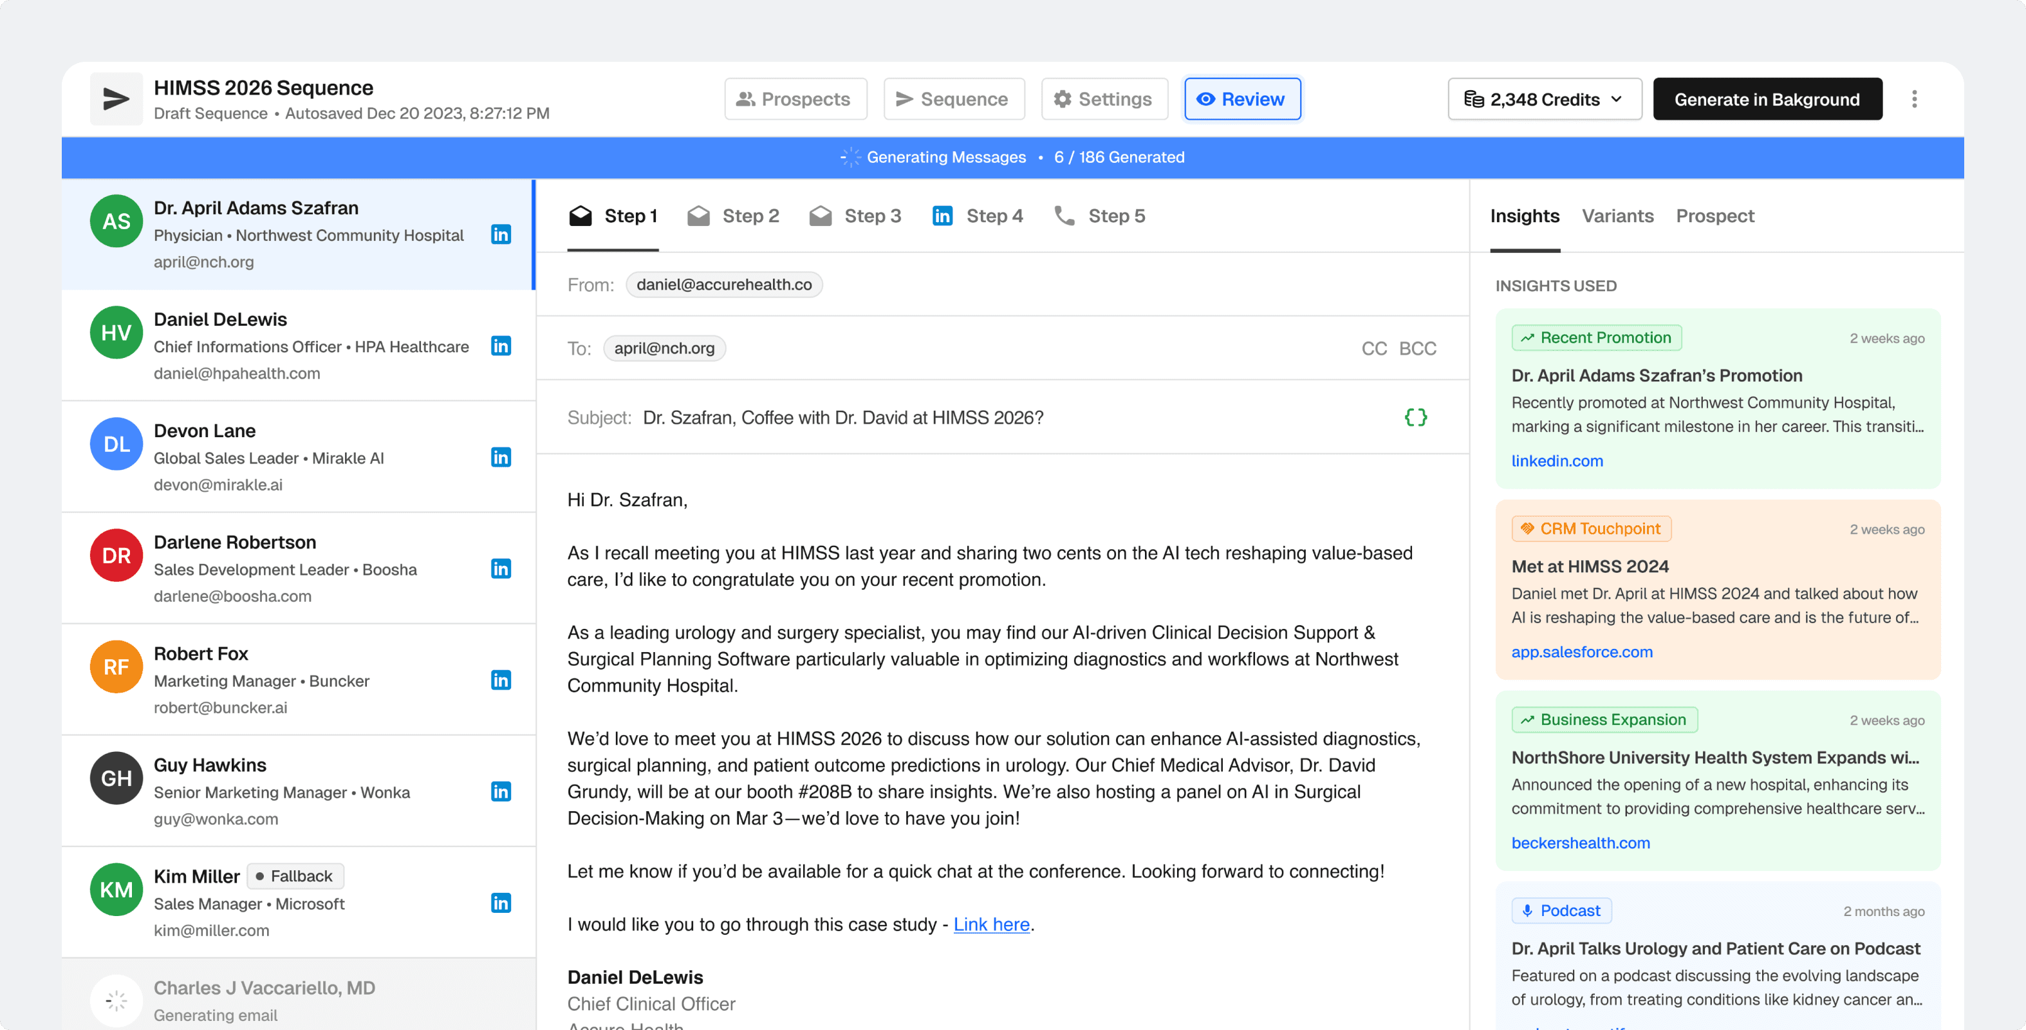Open Guy Hawkins's LinkedIn profile icon
The image size is (2026, 1030).
(x=501, y=792)
